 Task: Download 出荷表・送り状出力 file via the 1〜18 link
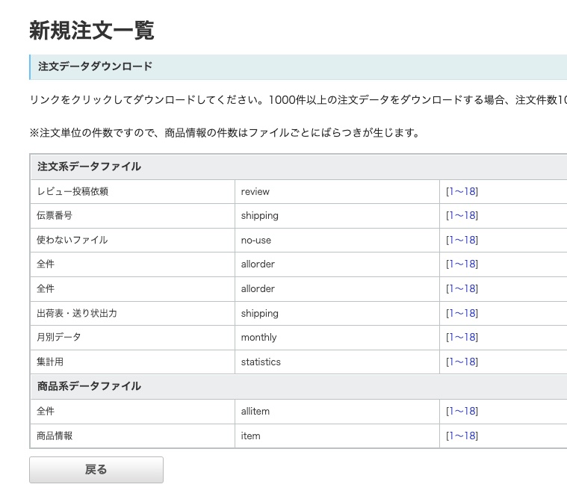point(462,313)
